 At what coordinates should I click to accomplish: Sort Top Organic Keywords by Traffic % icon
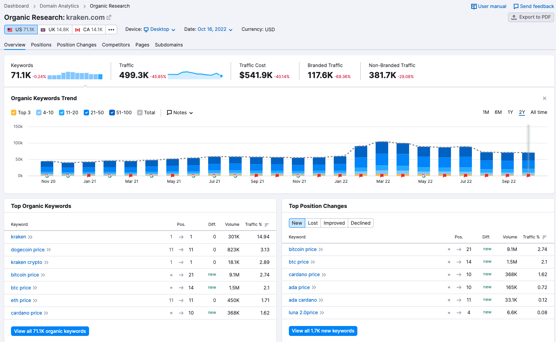[267, 225]
